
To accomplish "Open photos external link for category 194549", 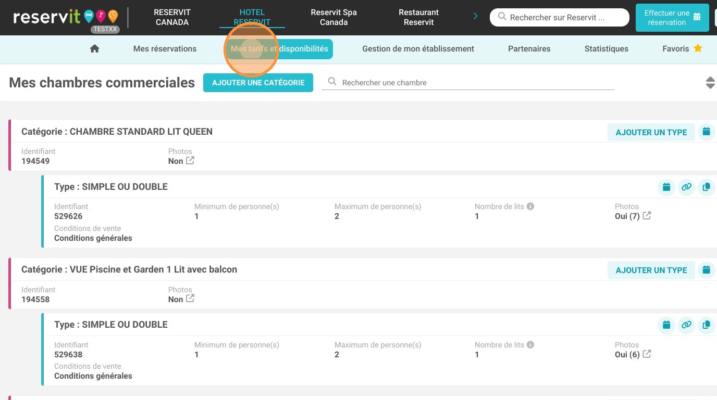I will tap(190, 160).
